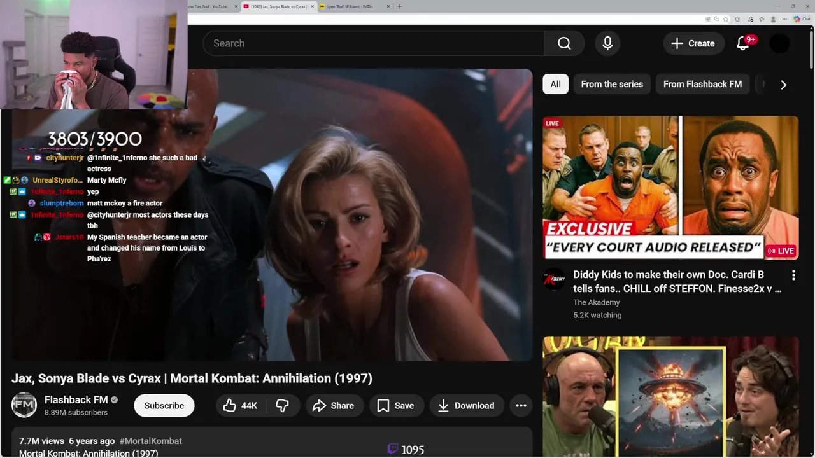The height and width of the screenshot is (458, 815).
Task: Click the 5.2K watching text
Action: pyautogui.click(x=597, y=316)
